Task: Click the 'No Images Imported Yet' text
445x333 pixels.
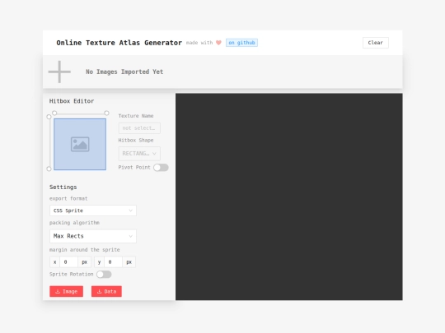Action: 124,72
